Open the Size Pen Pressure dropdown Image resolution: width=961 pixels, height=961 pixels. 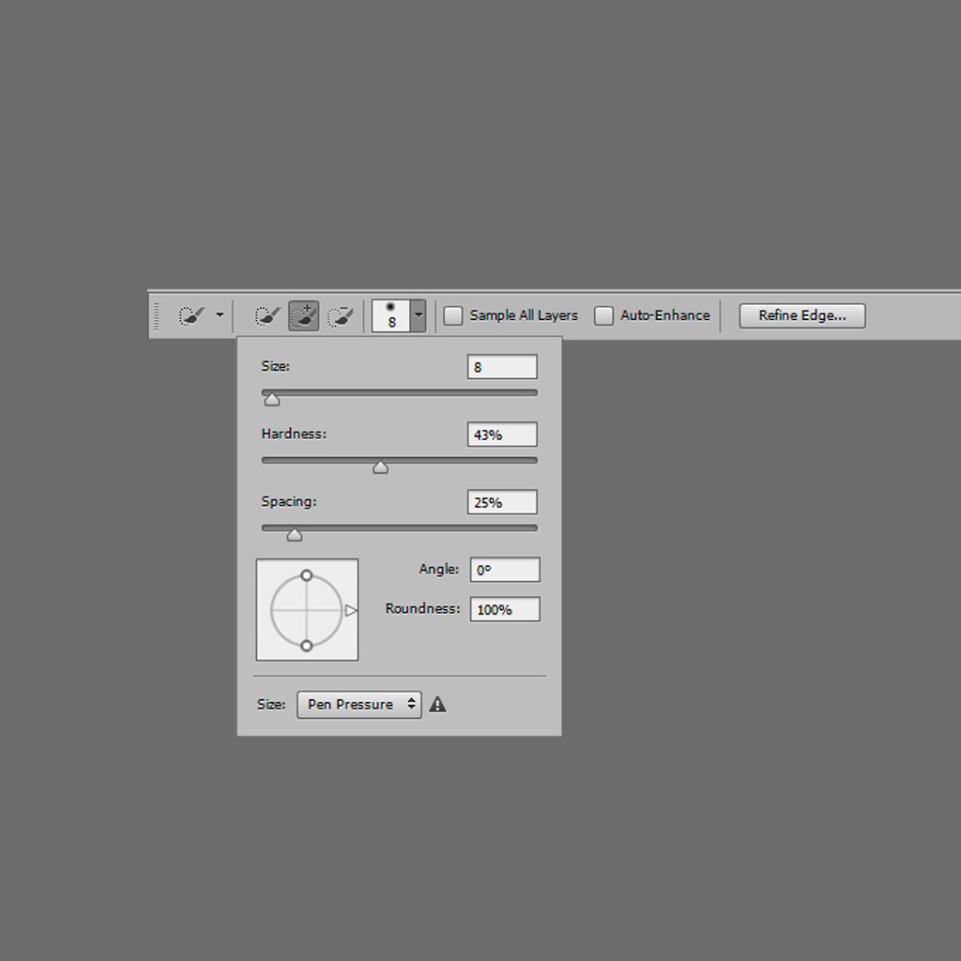click(x=359, y=704)
